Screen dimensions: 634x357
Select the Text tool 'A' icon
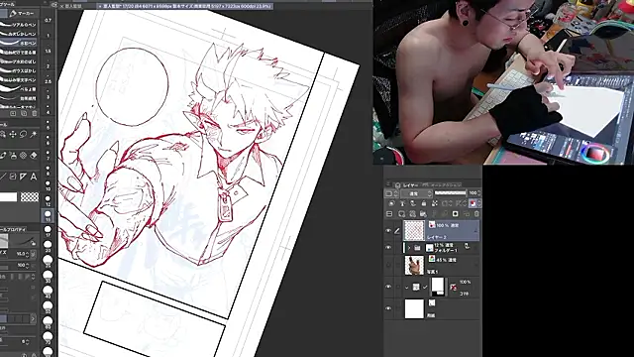(34, 177)
